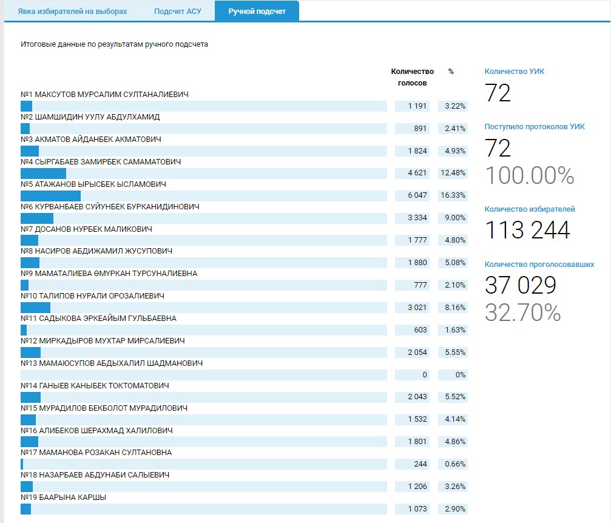Click candidate №5 Атажанов Ырысбек name
The width and height of the screenshot is (611, 523).
[93, 184]
